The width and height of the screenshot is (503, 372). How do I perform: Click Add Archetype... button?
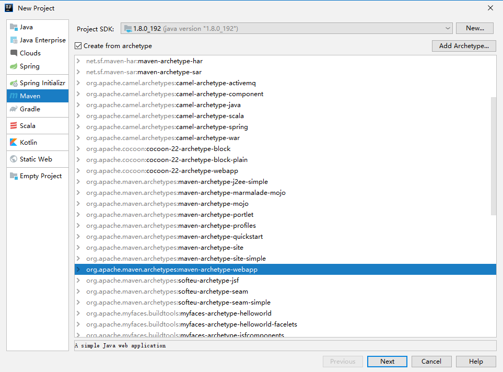(x=464, y=46)
